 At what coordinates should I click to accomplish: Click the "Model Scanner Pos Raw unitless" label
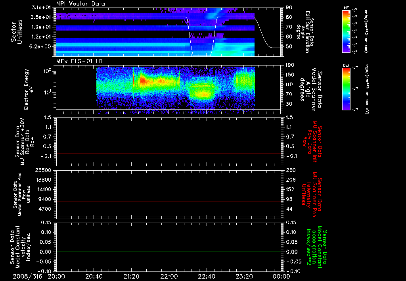coord(22,194)
